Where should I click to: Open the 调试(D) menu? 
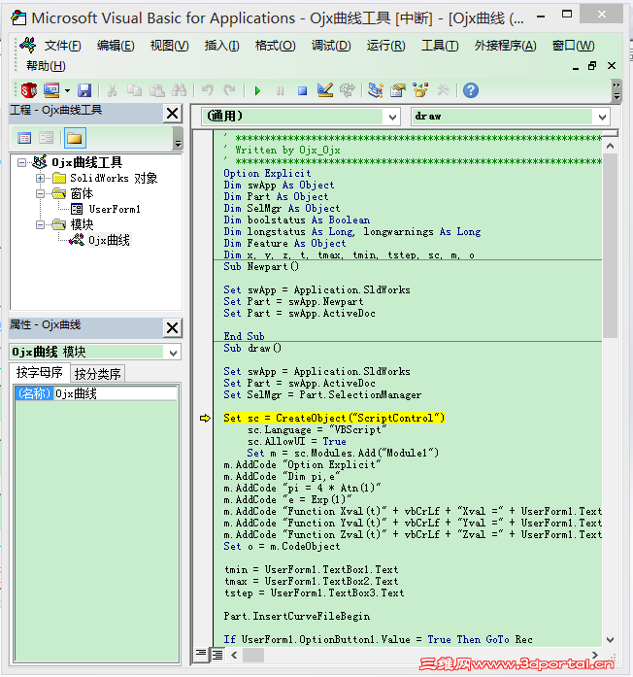pos(331,46)
